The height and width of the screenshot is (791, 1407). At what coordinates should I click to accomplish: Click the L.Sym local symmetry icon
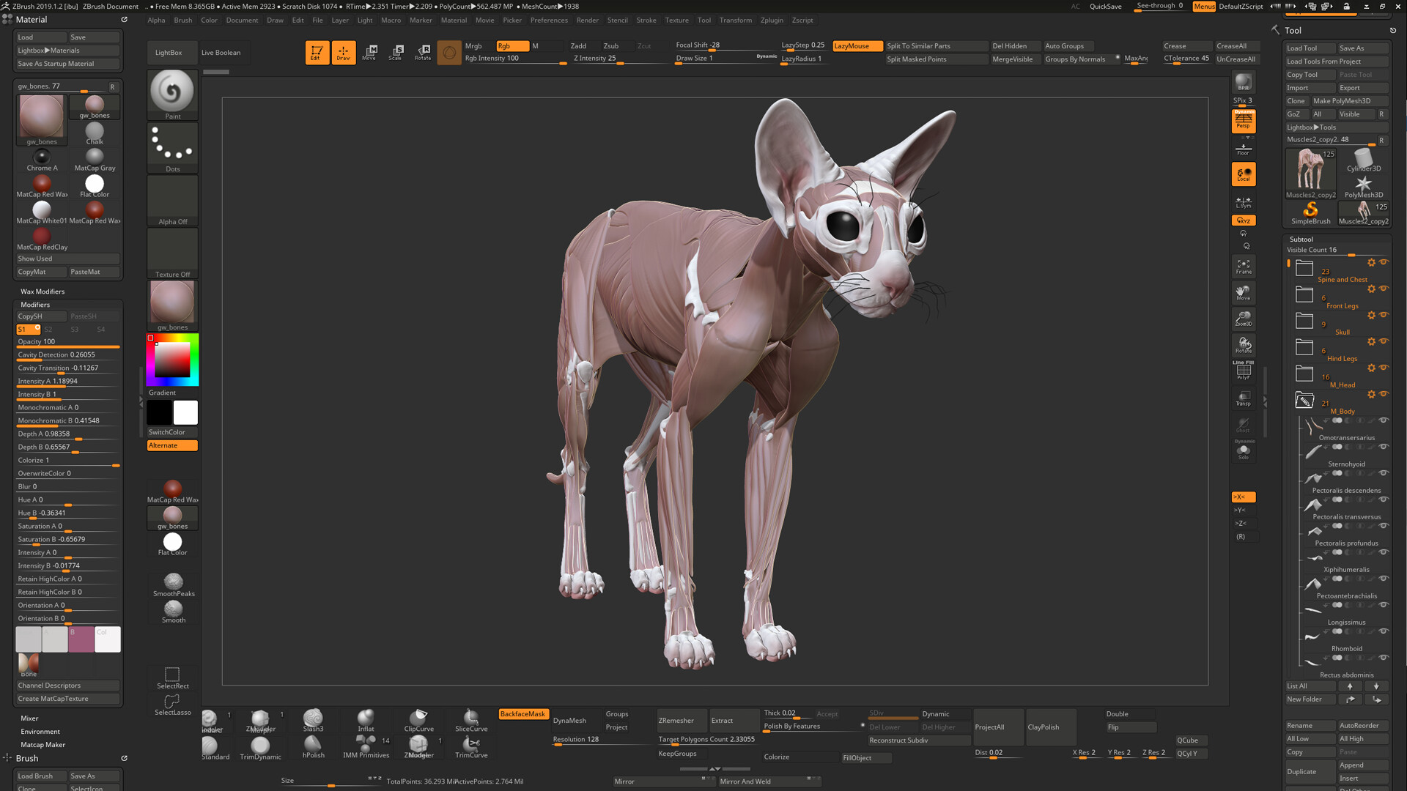tap(1244, 201)
